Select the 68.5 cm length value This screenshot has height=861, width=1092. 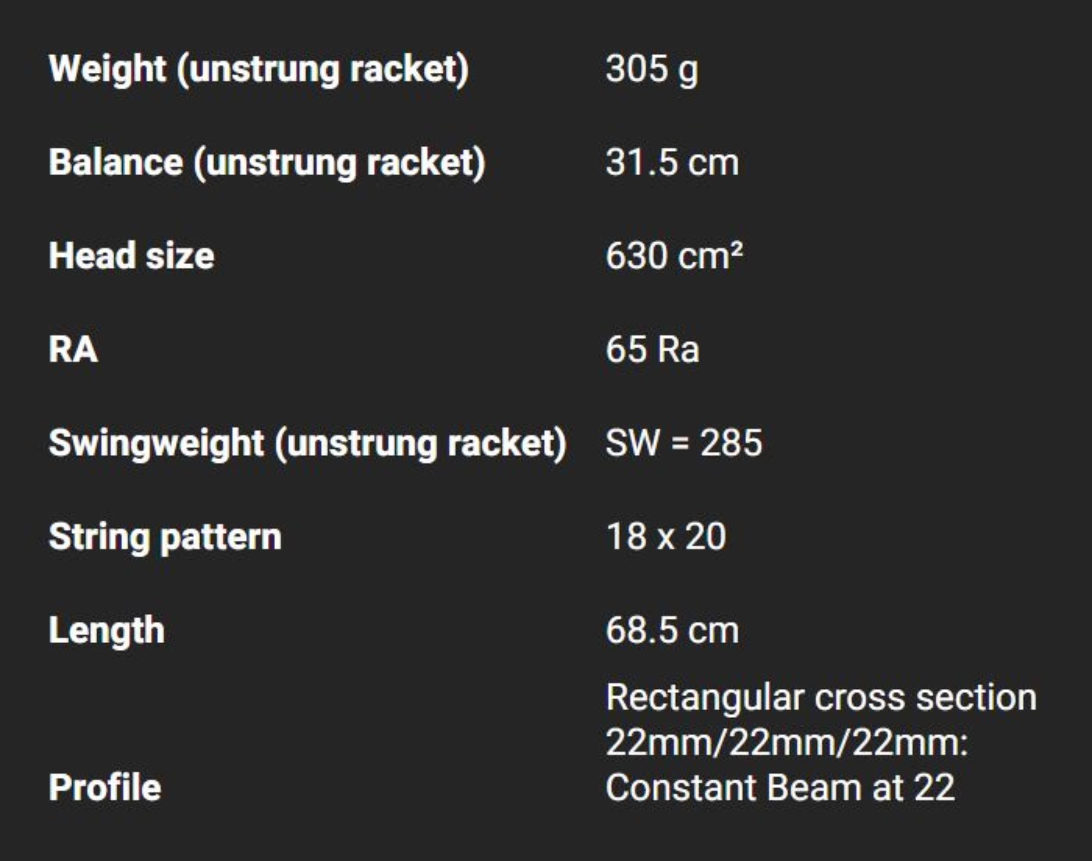672,631
